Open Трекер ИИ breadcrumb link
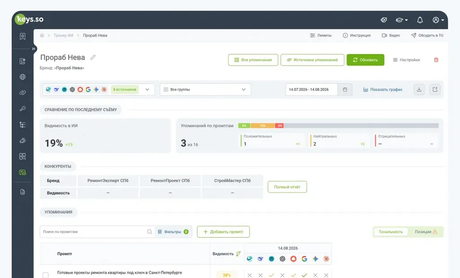 coord(63,35)
